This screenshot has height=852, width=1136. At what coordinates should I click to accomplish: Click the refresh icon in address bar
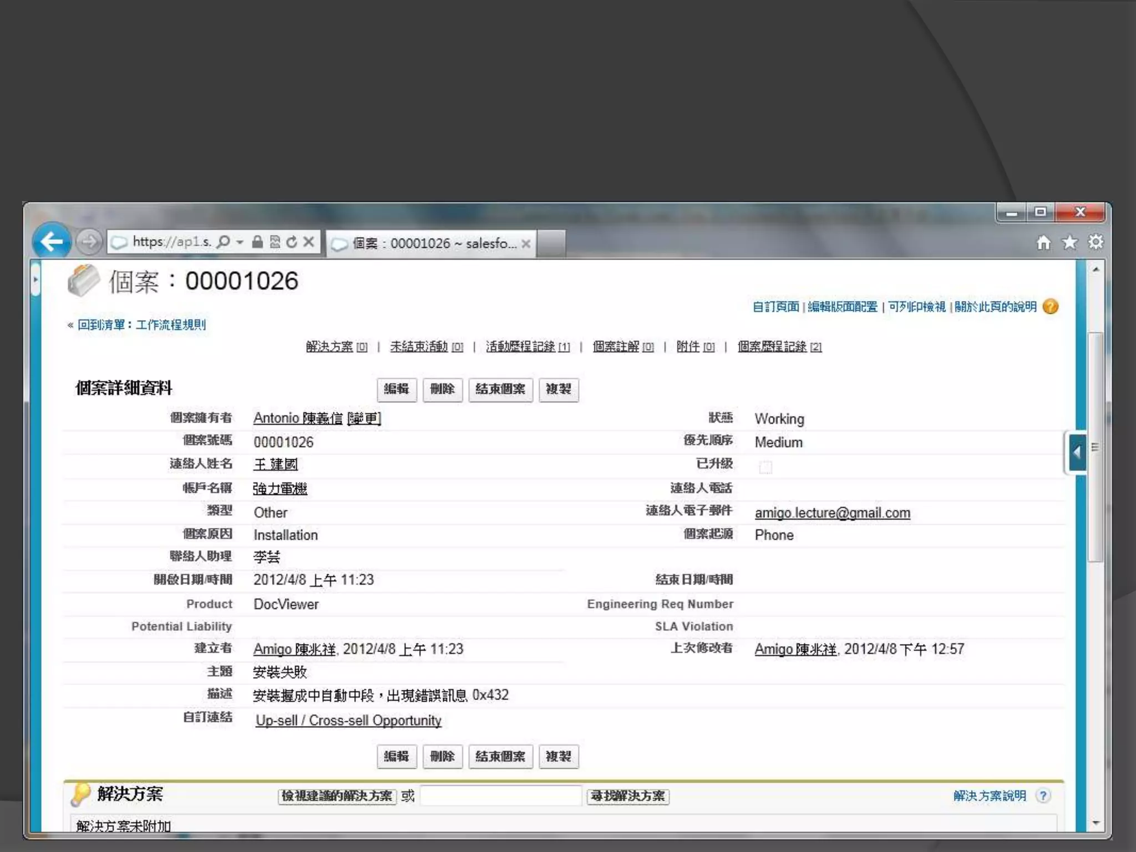(x=292, y=242)
